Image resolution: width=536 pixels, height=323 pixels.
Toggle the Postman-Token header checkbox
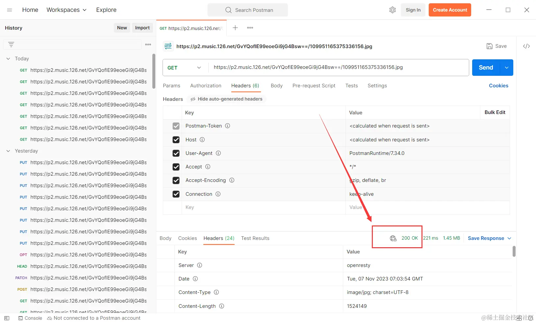176,126
